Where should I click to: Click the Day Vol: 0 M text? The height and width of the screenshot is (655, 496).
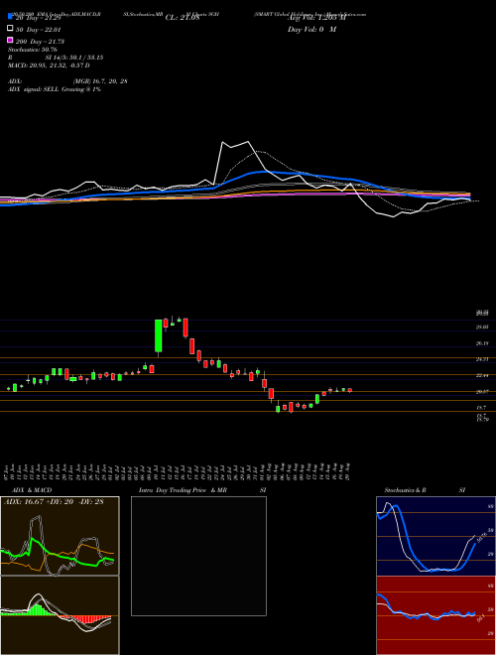point(311,30)
